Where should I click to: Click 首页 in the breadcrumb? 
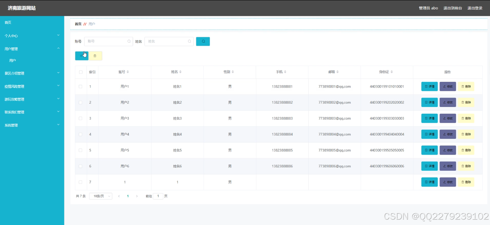coord(78,24)
